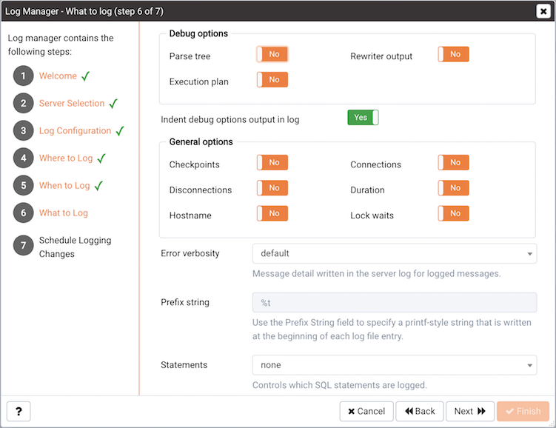This screenshot has width=556, height=428.
Task: Enable the Hostname logging switch
Action: (272, 213)
